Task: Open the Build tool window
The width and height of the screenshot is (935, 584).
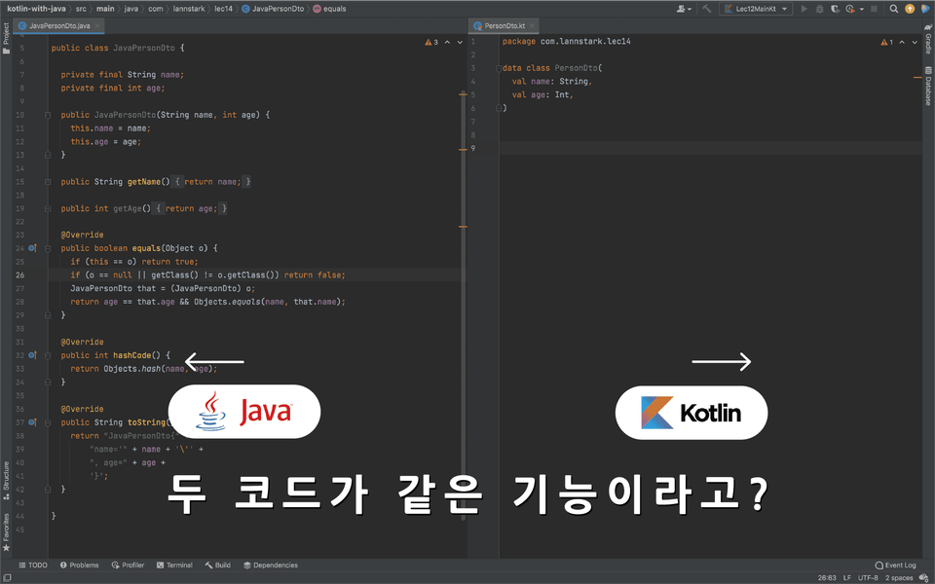Action: pos(217,565)
